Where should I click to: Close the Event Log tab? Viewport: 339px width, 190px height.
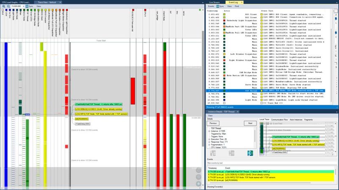coord(242,2)
